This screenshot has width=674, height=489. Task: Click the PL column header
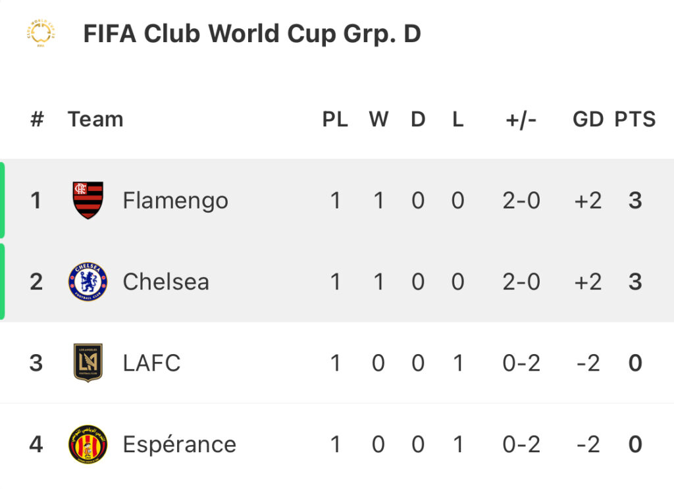pyautogui.click(x=335, y=120)
